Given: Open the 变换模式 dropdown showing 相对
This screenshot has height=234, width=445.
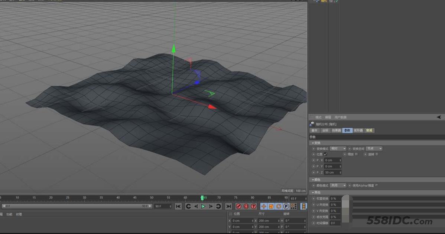Looking at the screenshot, I should tap(338, 149).
